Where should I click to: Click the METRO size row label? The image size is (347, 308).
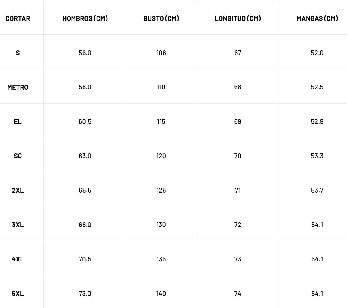click(18, 87)
